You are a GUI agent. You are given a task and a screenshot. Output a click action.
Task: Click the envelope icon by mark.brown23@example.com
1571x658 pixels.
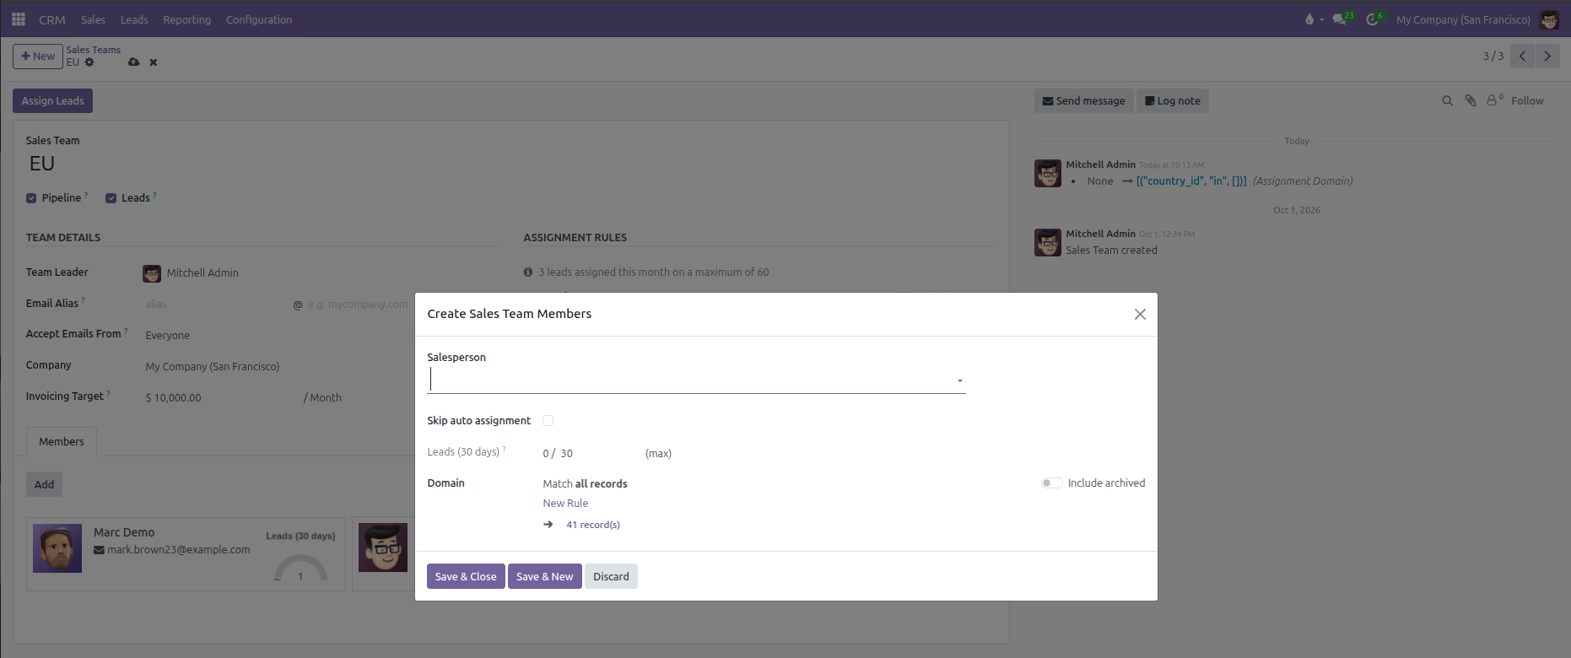pos(99,550)
